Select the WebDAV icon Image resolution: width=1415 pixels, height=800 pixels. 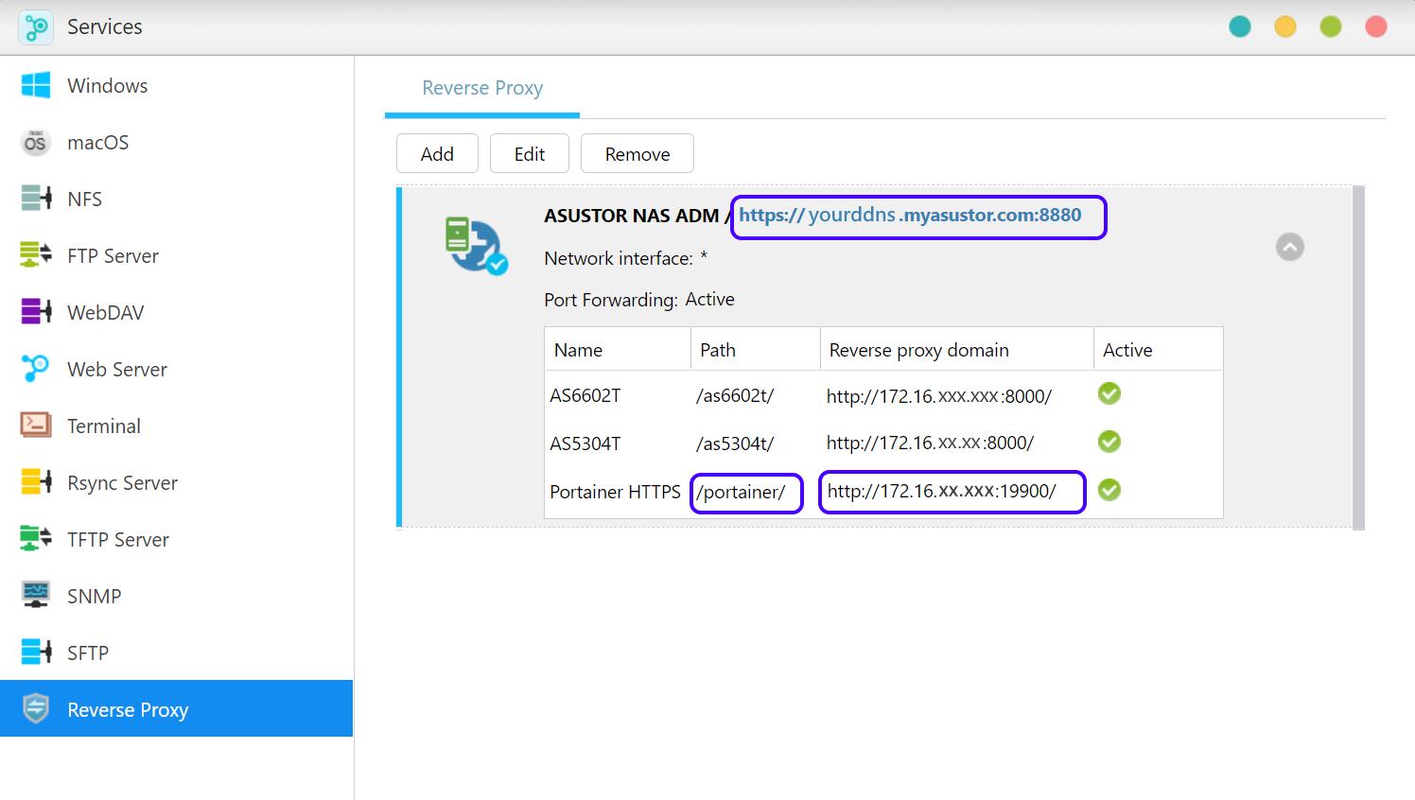tap(36, 312)
